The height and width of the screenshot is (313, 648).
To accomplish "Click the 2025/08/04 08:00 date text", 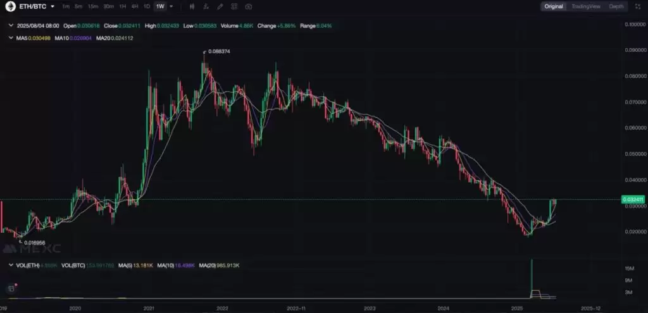I will point(38,25).
